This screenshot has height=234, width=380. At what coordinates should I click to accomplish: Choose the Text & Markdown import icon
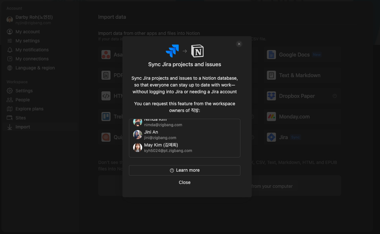click(x=272, y=75)
